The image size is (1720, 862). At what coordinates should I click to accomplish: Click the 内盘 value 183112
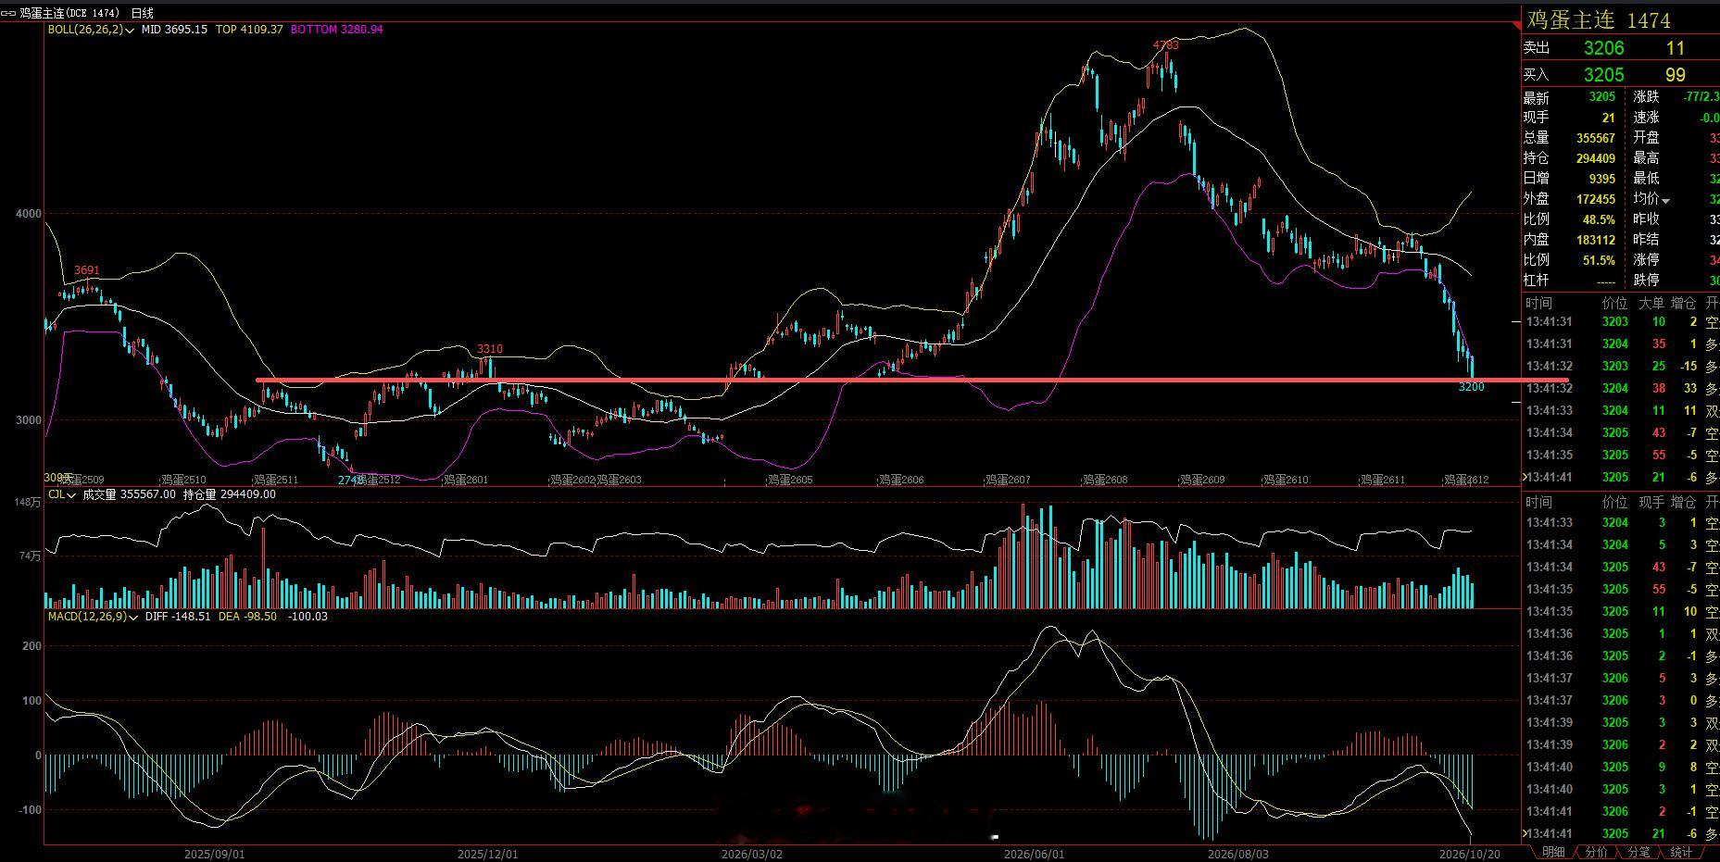tap(1596, 240)
